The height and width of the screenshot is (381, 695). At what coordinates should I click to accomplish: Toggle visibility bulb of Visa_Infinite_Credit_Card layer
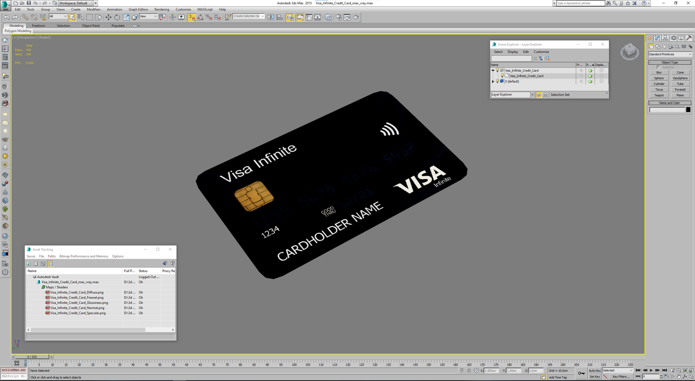[497, 70]
